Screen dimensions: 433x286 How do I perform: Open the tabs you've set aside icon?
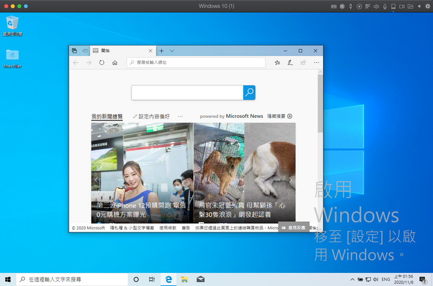75,50
